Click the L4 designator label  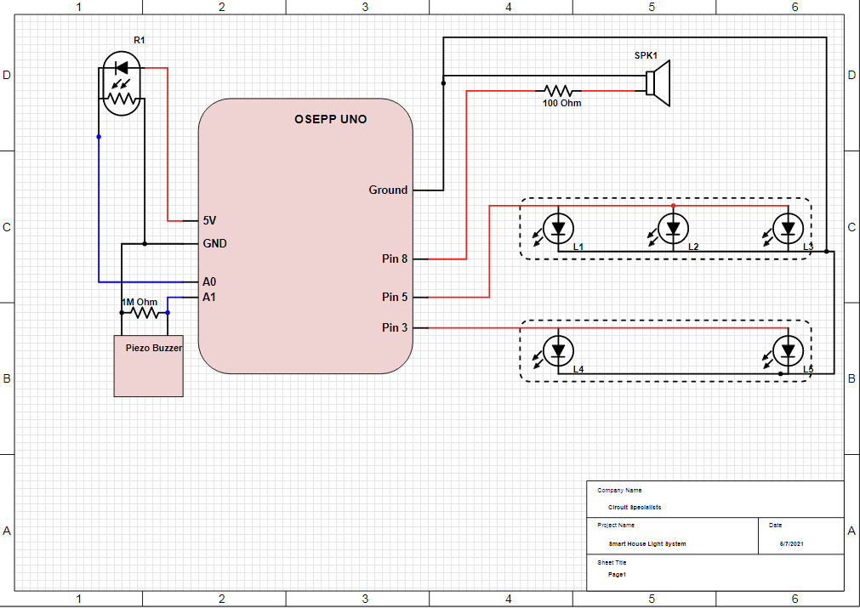578,369
